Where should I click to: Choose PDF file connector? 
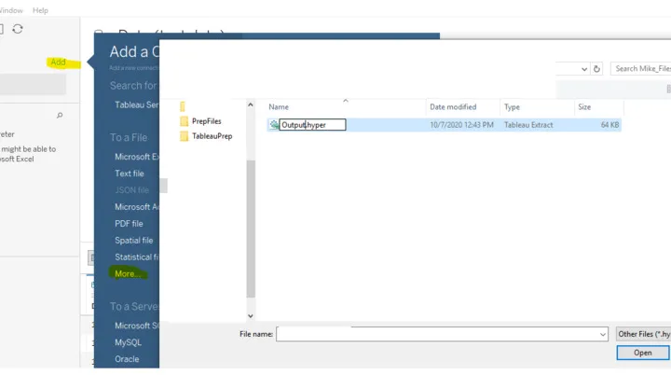pyautogui.click(x=129, y=224)
